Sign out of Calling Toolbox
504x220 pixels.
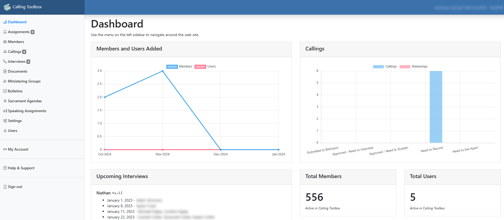pyautogui.click(x=15, y=187)
